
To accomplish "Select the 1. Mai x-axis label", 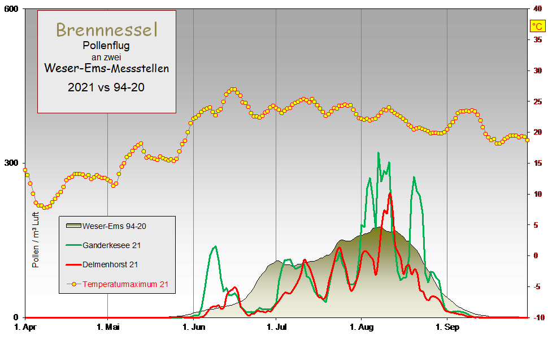I will click(x=108, y=327).
